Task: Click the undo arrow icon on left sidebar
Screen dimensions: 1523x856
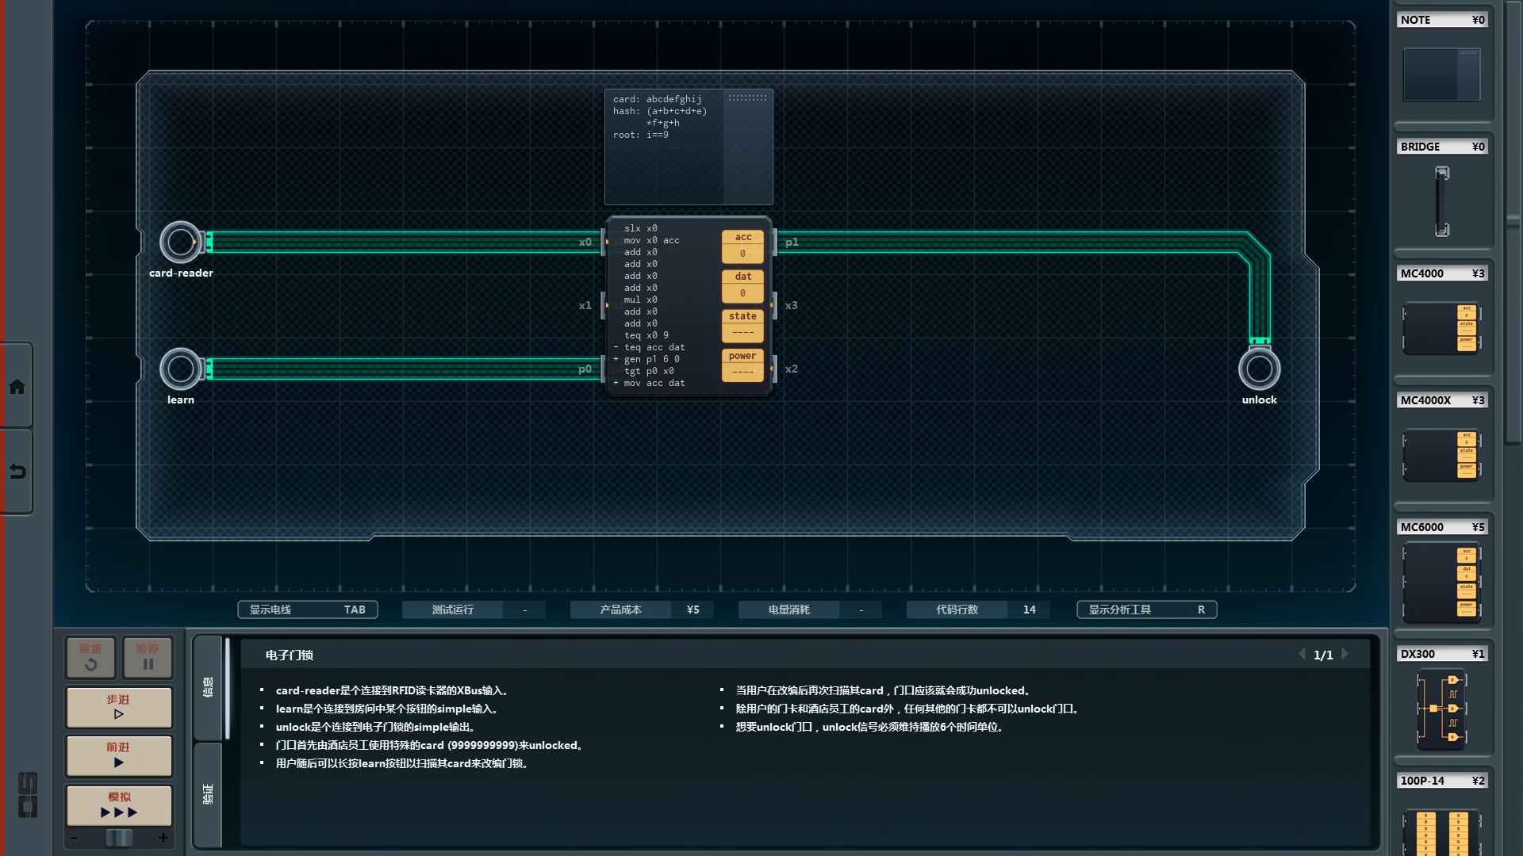Action: pos(17,472)
